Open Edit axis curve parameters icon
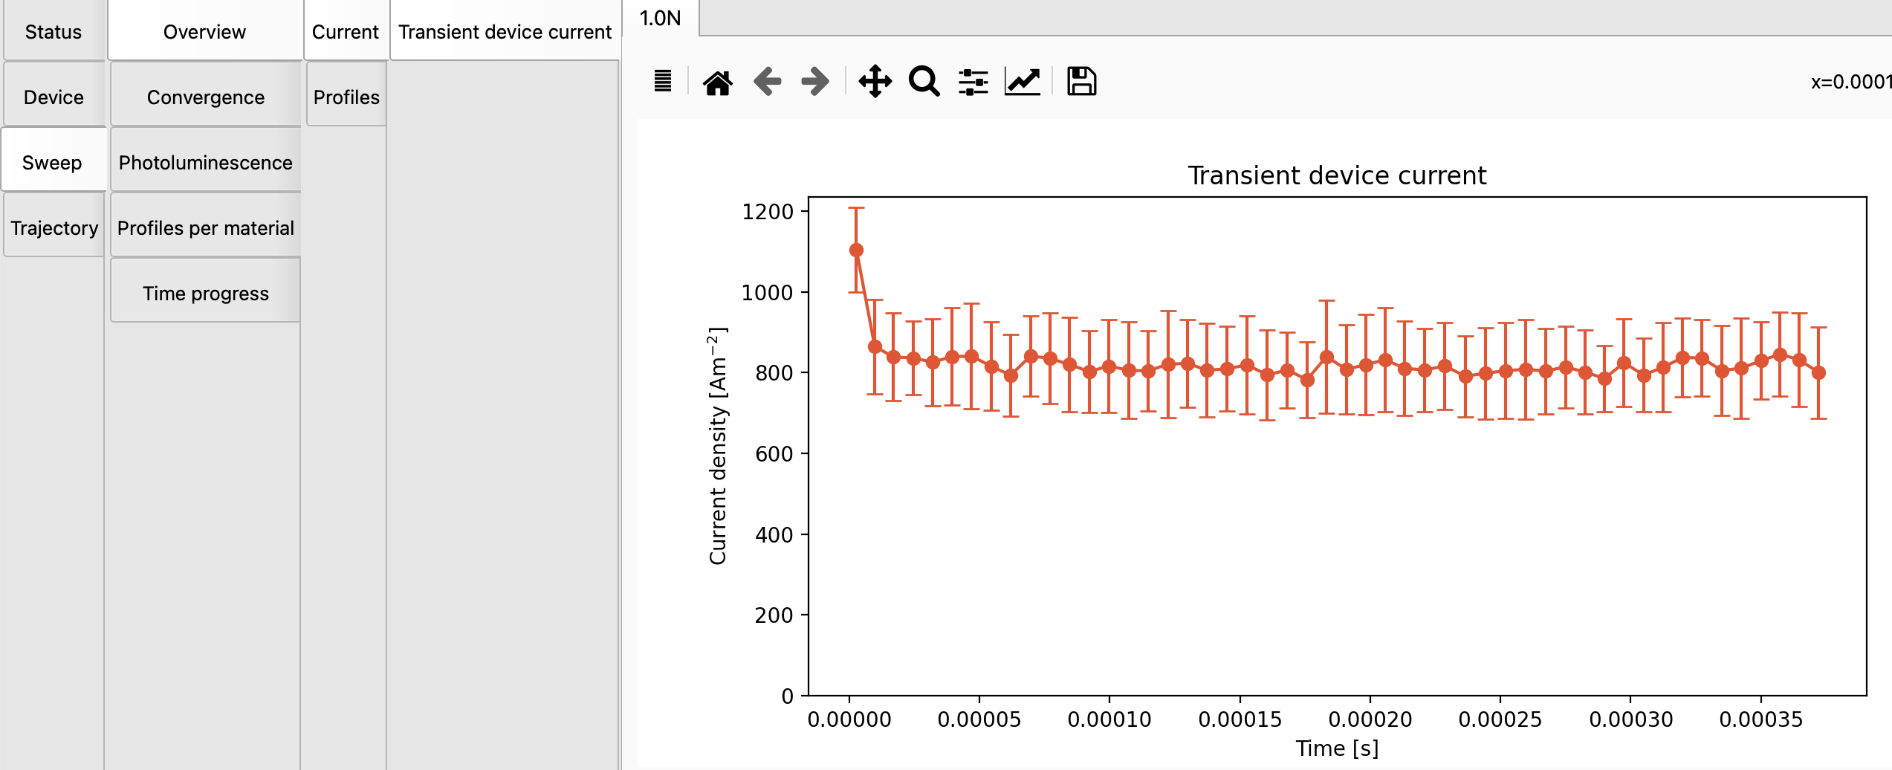Viewport: 1892px width, 770px height. [x=1023, y=82]
